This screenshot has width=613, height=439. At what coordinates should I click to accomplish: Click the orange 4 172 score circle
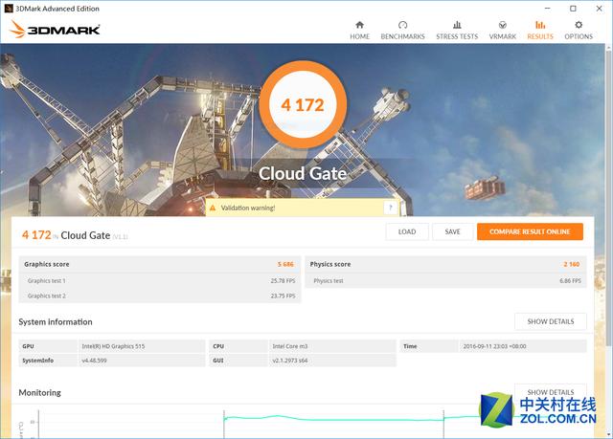click(300, 103)
